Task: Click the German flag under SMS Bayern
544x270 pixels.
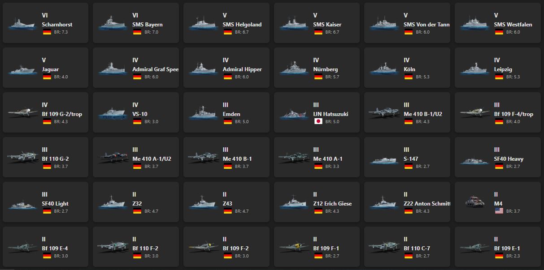Action: click(137, 32)
